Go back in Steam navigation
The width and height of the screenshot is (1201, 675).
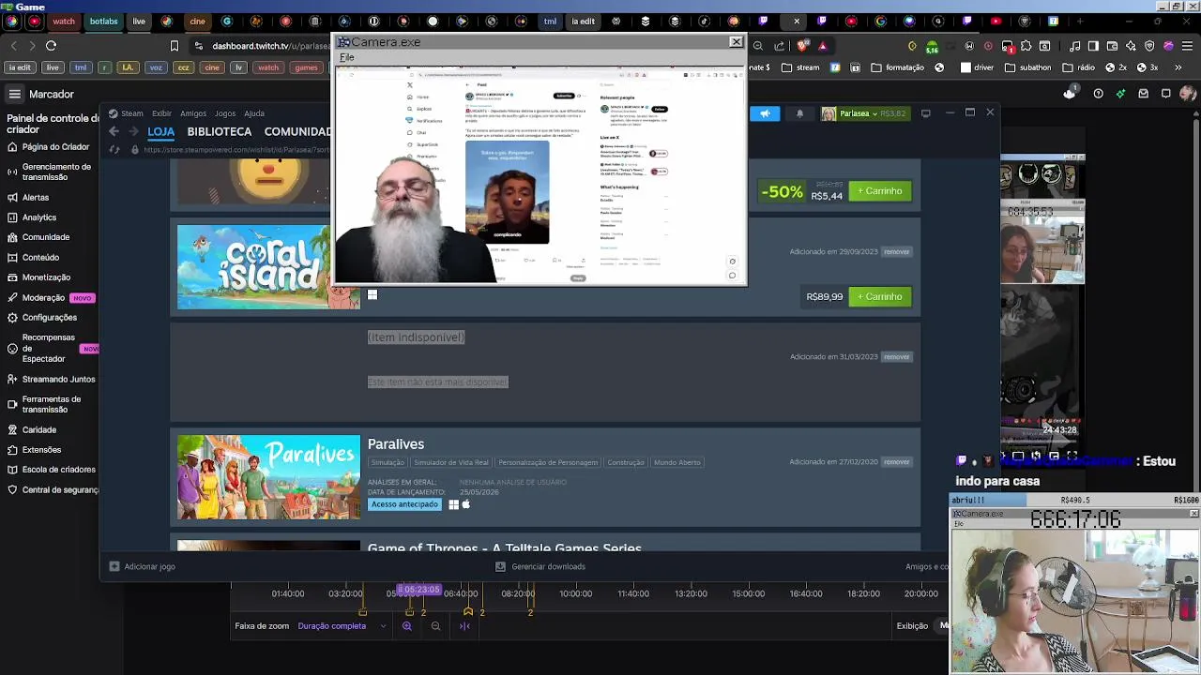pyautogui.click(x=114, y=132)
